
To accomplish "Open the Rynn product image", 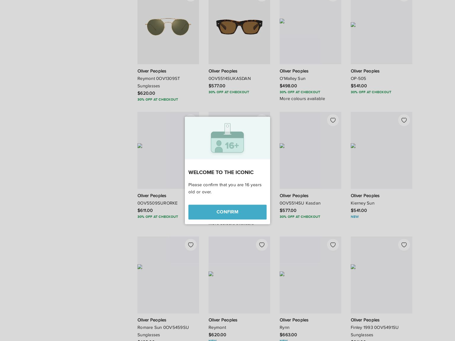I will (x=310, y=275).
